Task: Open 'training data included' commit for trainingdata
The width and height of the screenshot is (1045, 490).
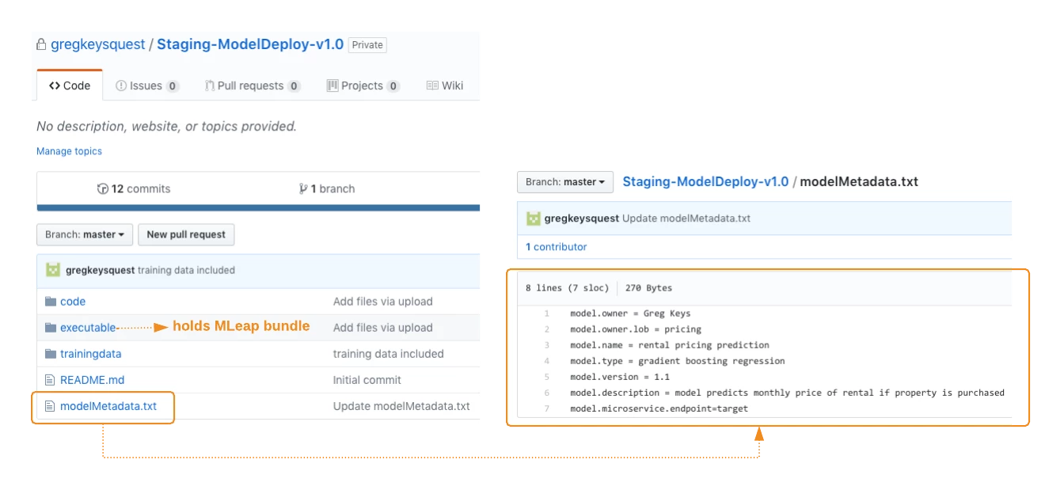Action: click(388, 354)
